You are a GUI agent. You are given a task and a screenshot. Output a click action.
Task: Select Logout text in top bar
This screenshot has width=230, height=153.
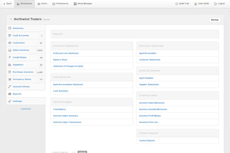pos(221,4)
